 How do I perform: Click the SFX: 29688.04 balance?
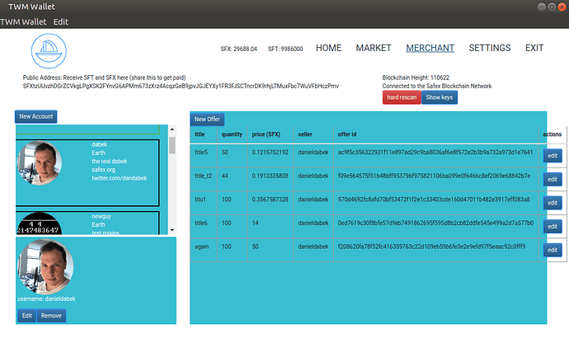point(238,49)
